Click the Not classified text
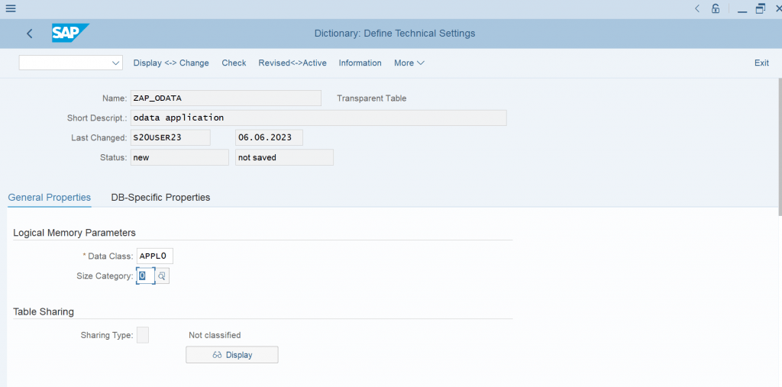The height and width of the screenshot is (387, 782). point(215,335)
